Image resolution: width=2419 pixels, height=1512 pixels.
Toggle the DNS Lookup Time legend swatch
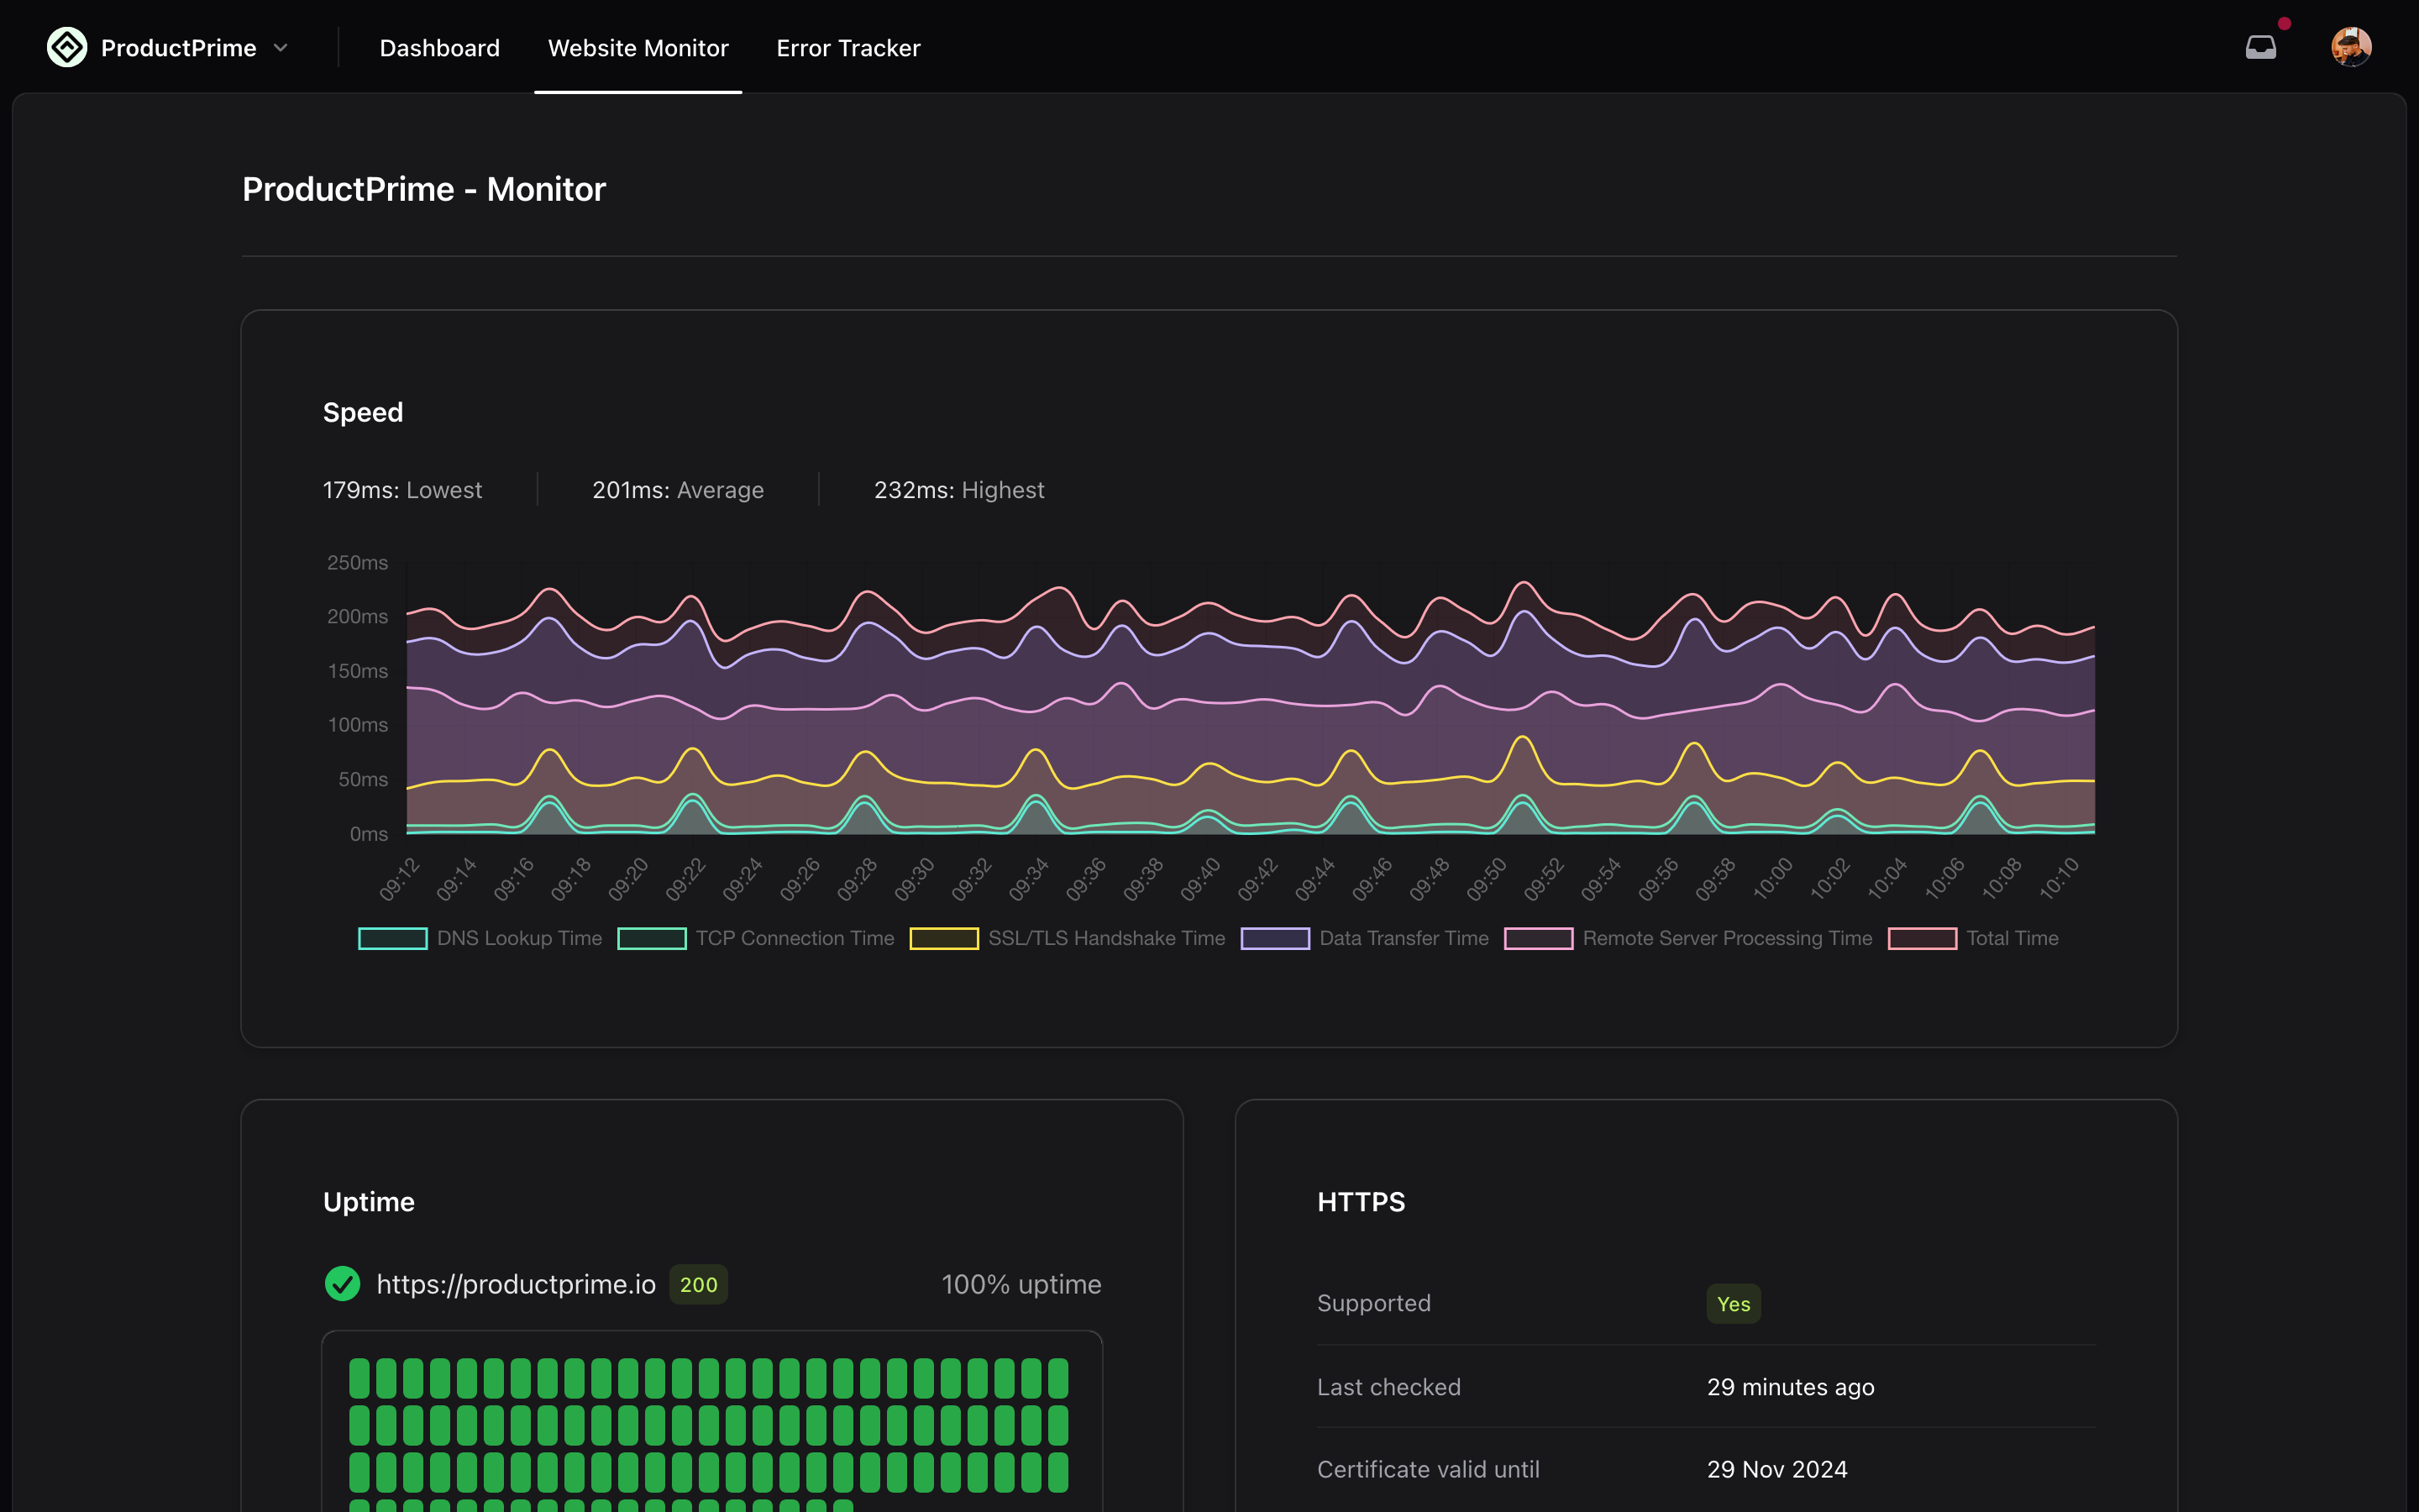tap(393, 938)
